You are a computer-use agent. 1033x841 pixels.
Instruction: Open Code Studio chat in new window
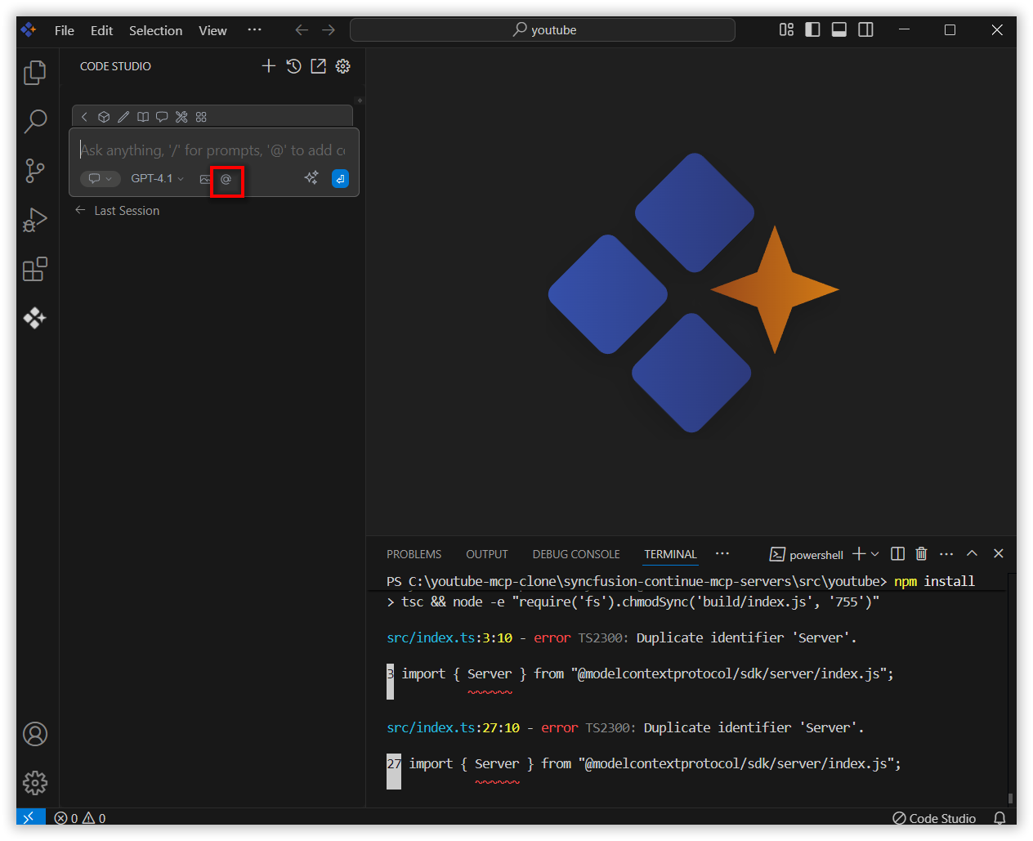[318, 66]
